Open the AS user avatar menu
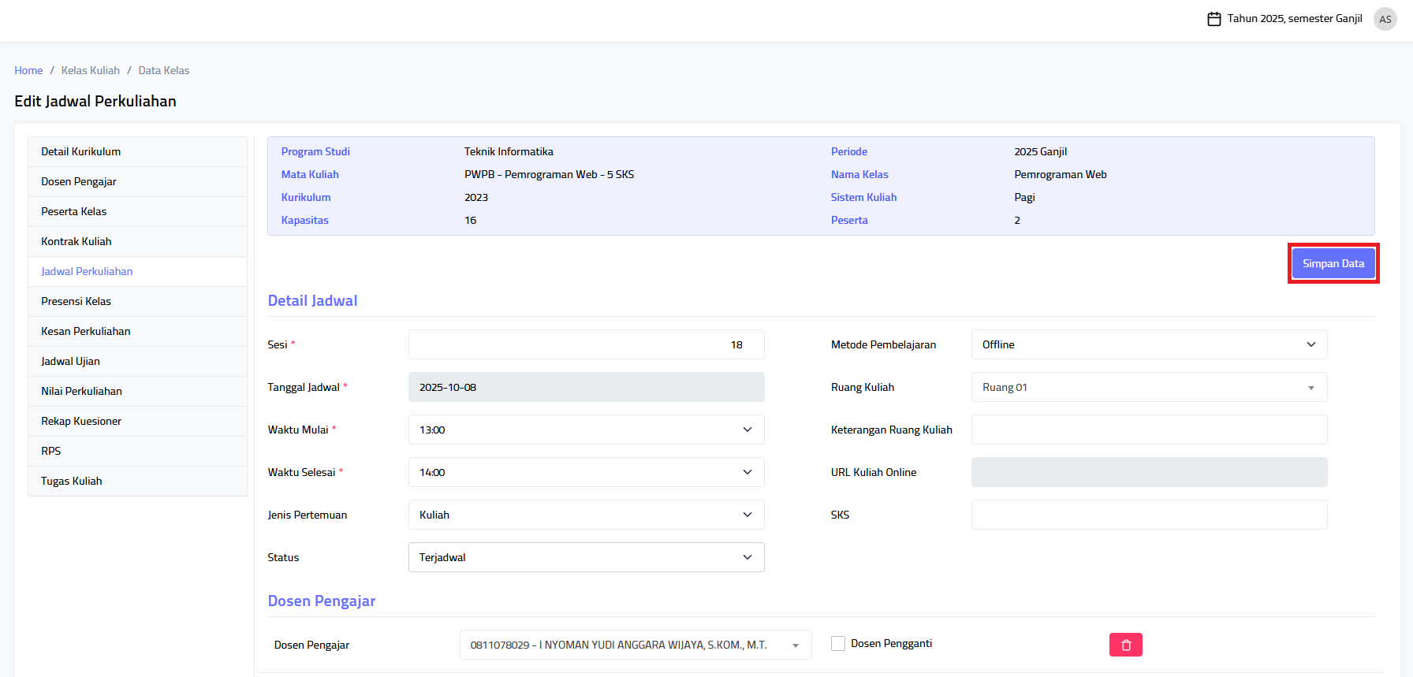1413x677 pixels. pos(1385,19)
